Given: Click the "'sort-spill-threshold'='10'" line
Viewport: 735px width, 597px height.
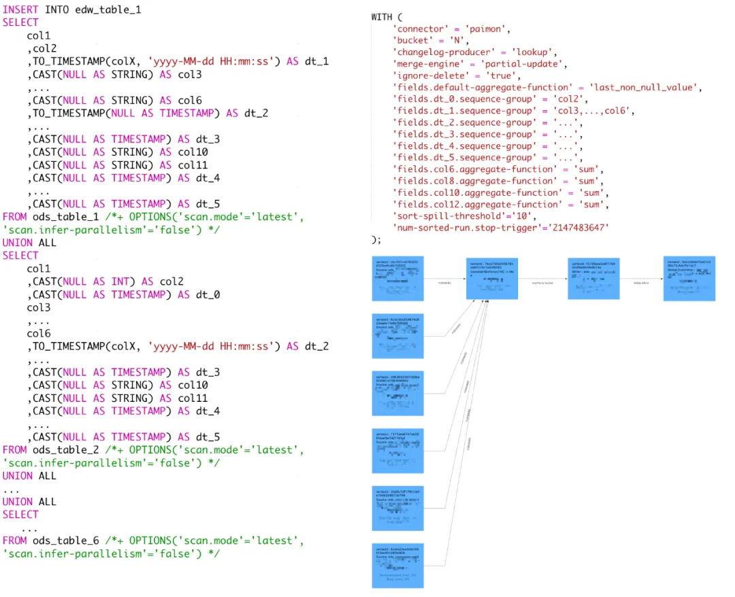Looking at the screenshot, I should point(465,216).
